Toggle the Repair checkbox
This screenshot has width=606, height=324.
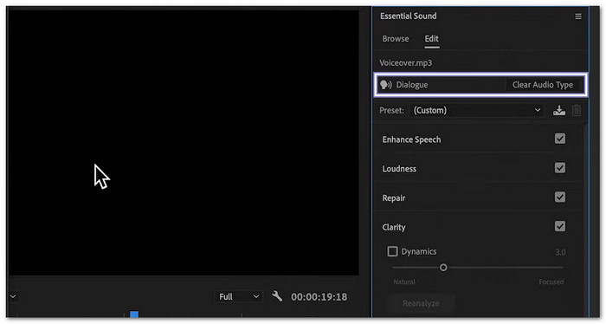(559, 198)
